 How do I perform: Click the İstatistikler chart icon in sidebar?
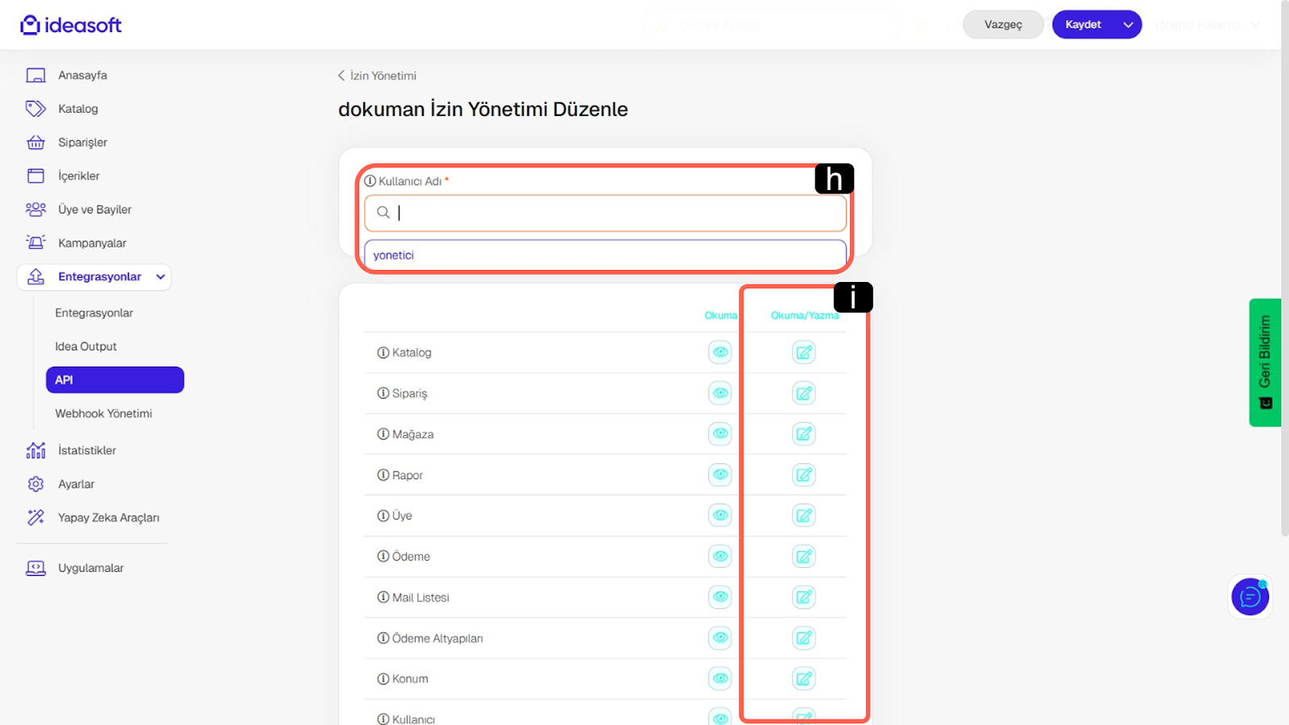[x=35, y=450]
